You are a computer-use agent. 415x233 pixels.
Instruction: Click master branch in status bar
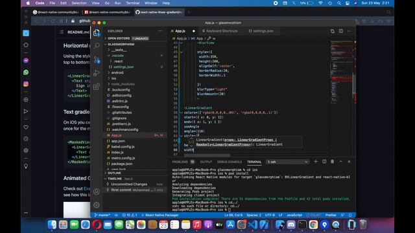click(102, 215)
